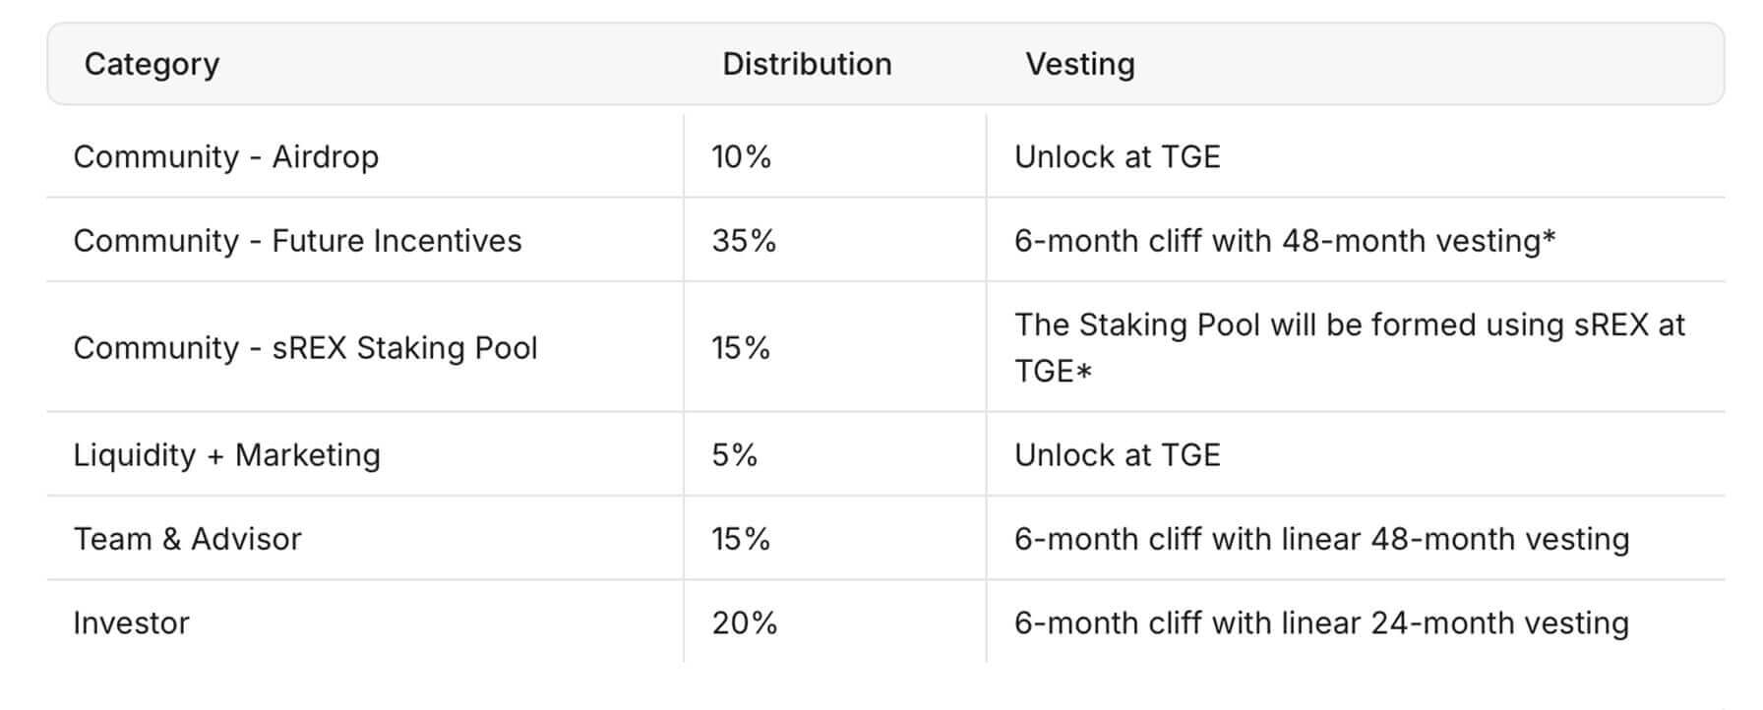Select Community - Future Incentives cell

(x=297, y=241)
